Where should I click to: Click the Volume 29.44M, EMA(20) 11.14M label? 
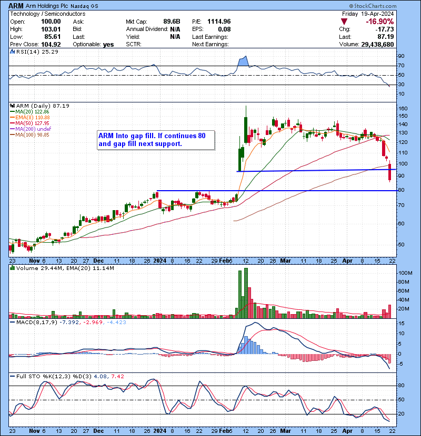coord(65,268)
